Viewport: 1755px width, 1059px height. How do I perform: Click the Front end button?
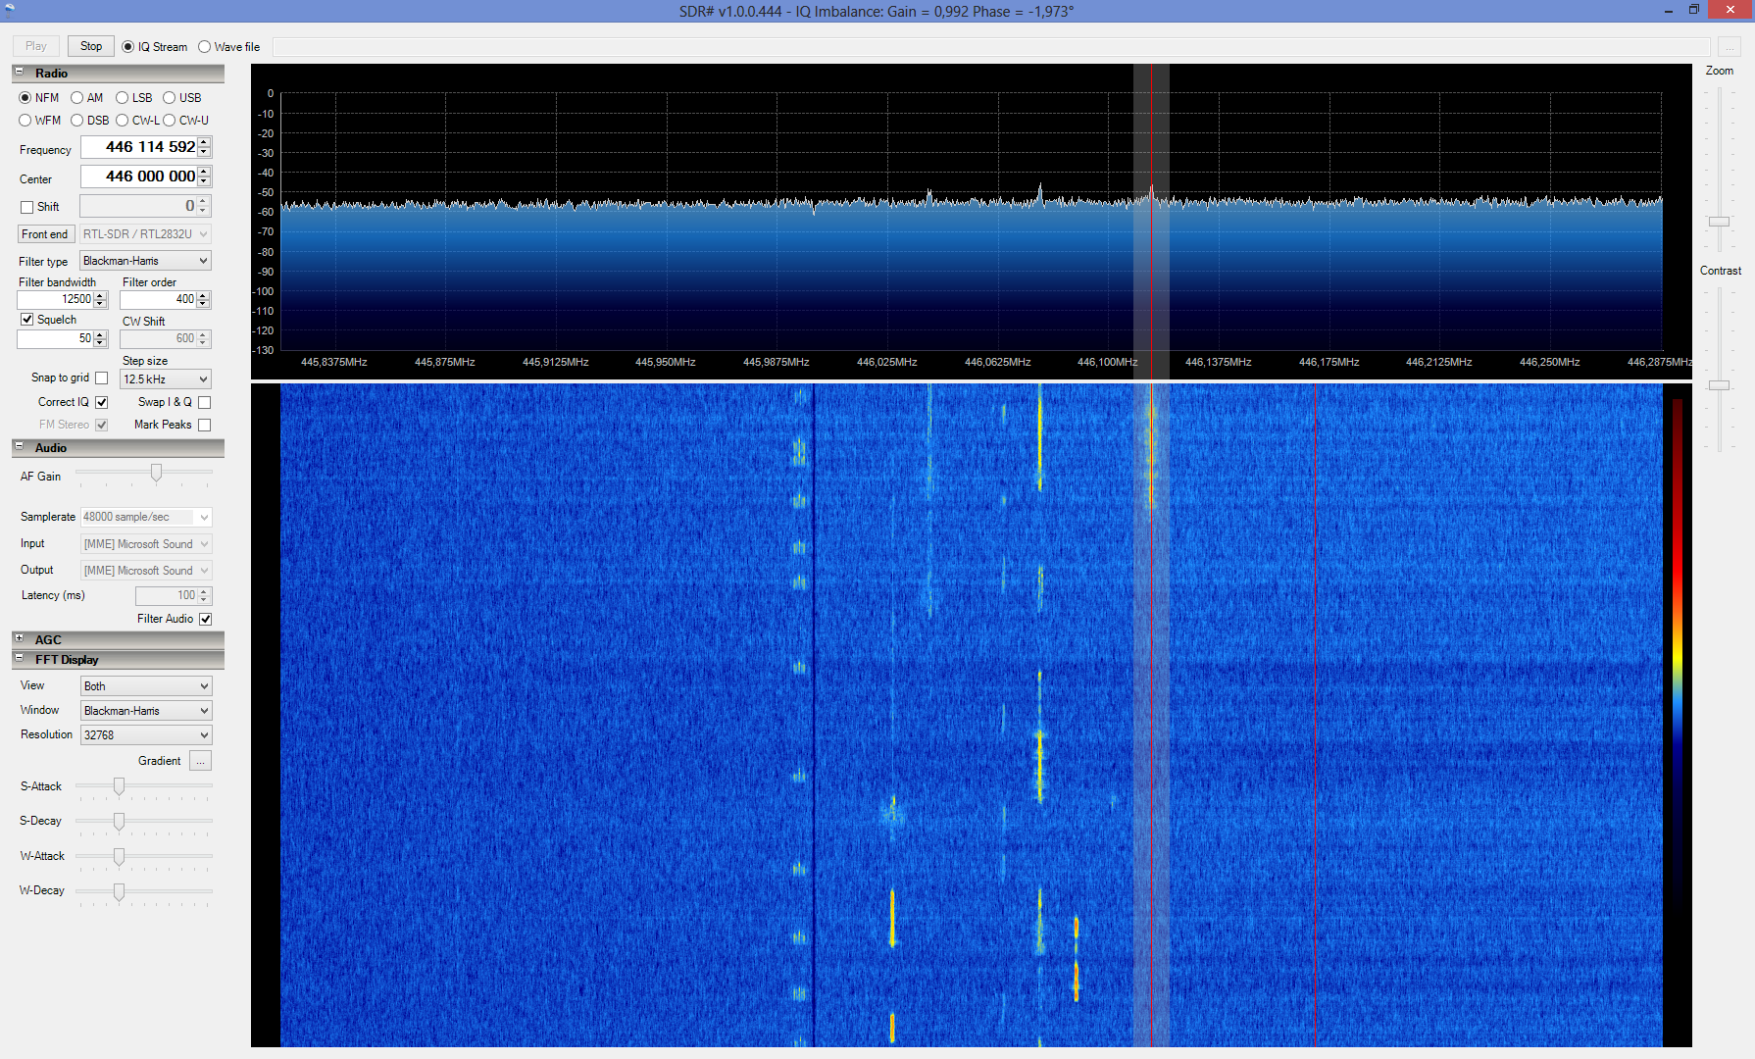pos(45,234)
